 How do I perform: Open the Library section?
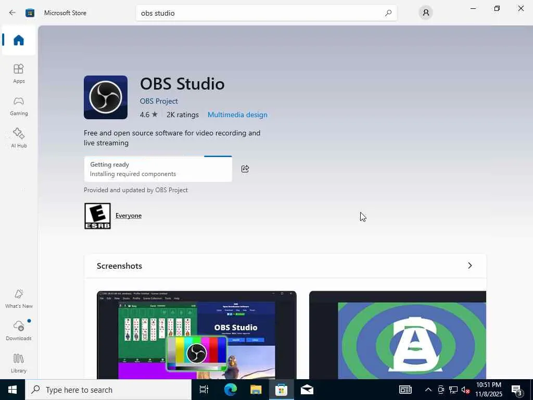pos(19,363)
